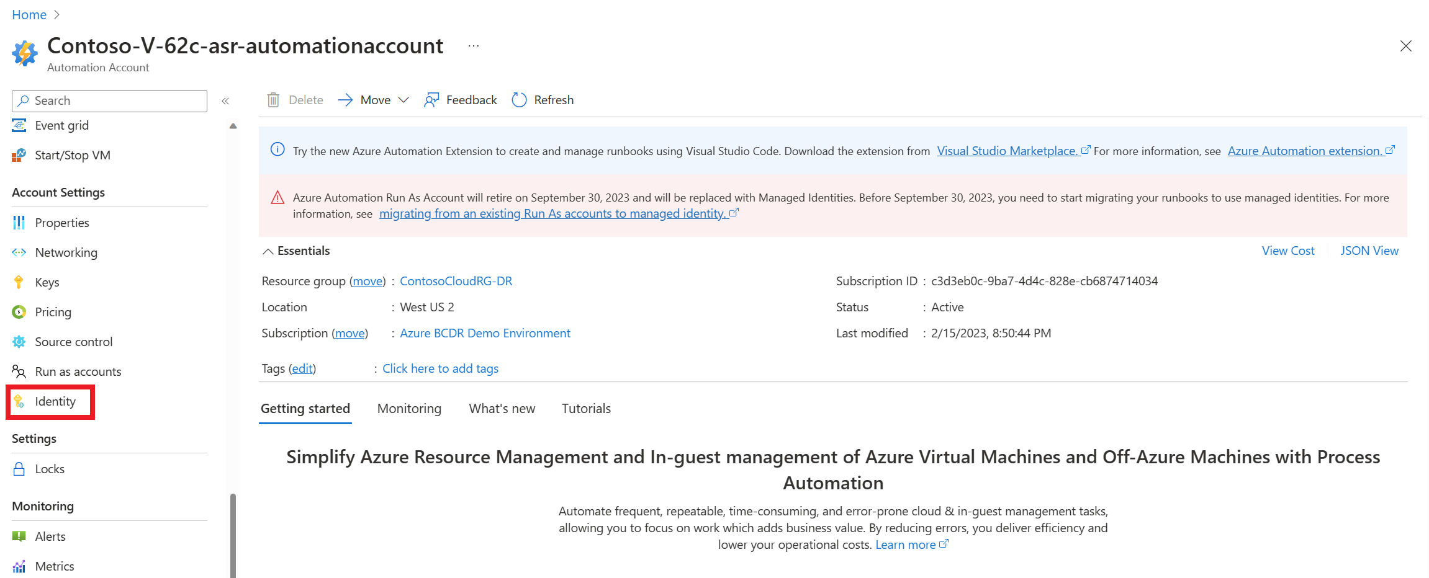This screenshot has width=1429, height=578.
Task: Open the Start/Stop VM icon
Action: (19, 155)
